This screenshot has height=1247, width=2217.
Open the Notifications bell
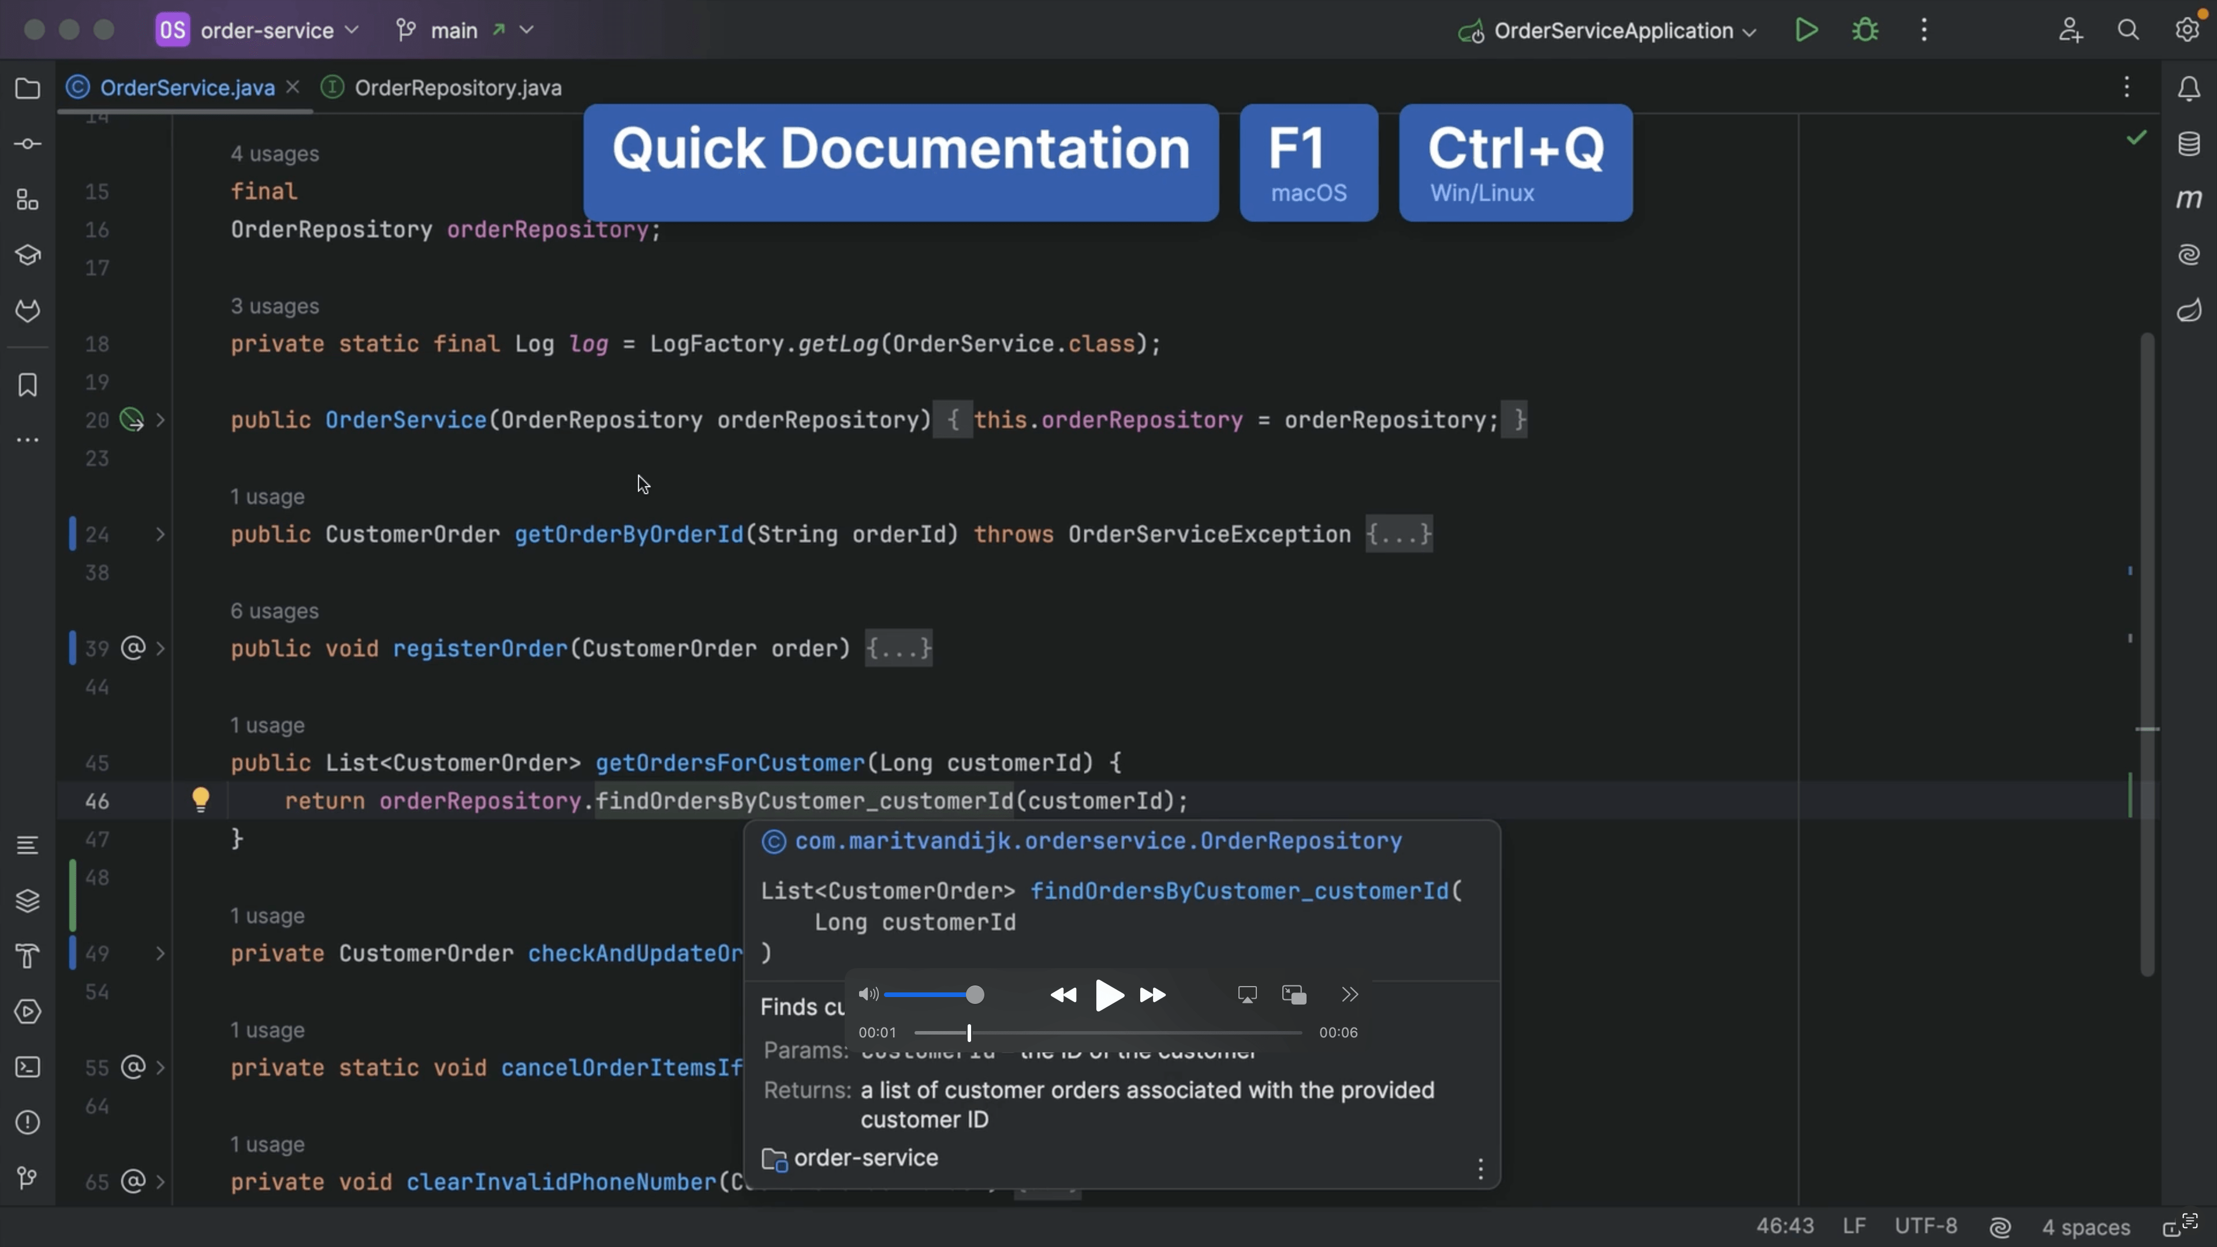[x=2189, y=89]
